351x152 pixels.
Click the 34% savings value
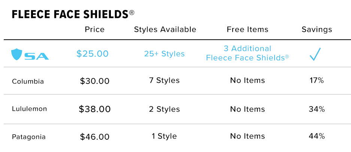pos(317,109)
